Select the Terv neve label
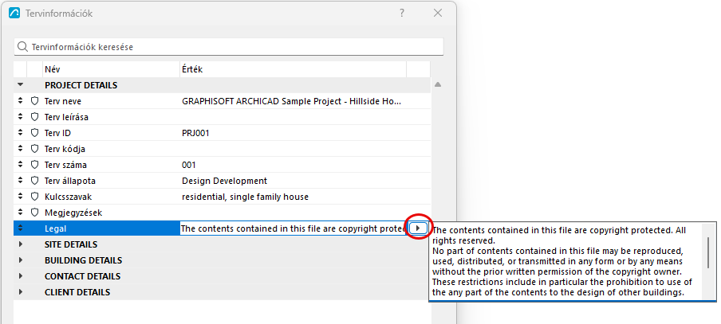Viewport: 721px width, 324px height. [x=63, y=101]
